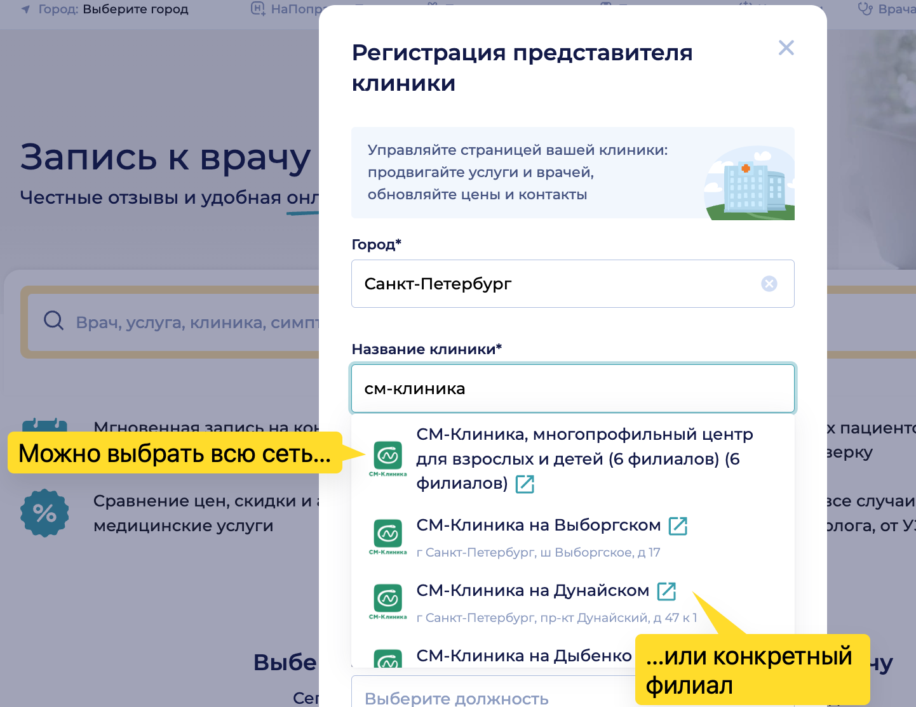Clear the Санкт-Петербург city field
The width and height of the screenshot is (916, 707).
(769, 284)
